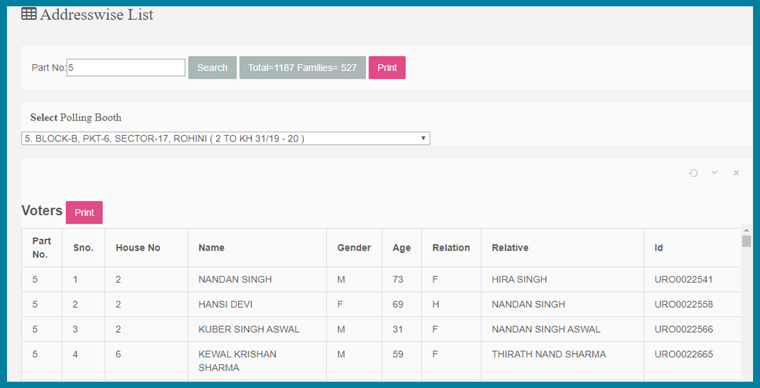760x388 pixels.
Task: Select the KUBER SINGH ASWAL name cell
Action: tap(249, 329)
